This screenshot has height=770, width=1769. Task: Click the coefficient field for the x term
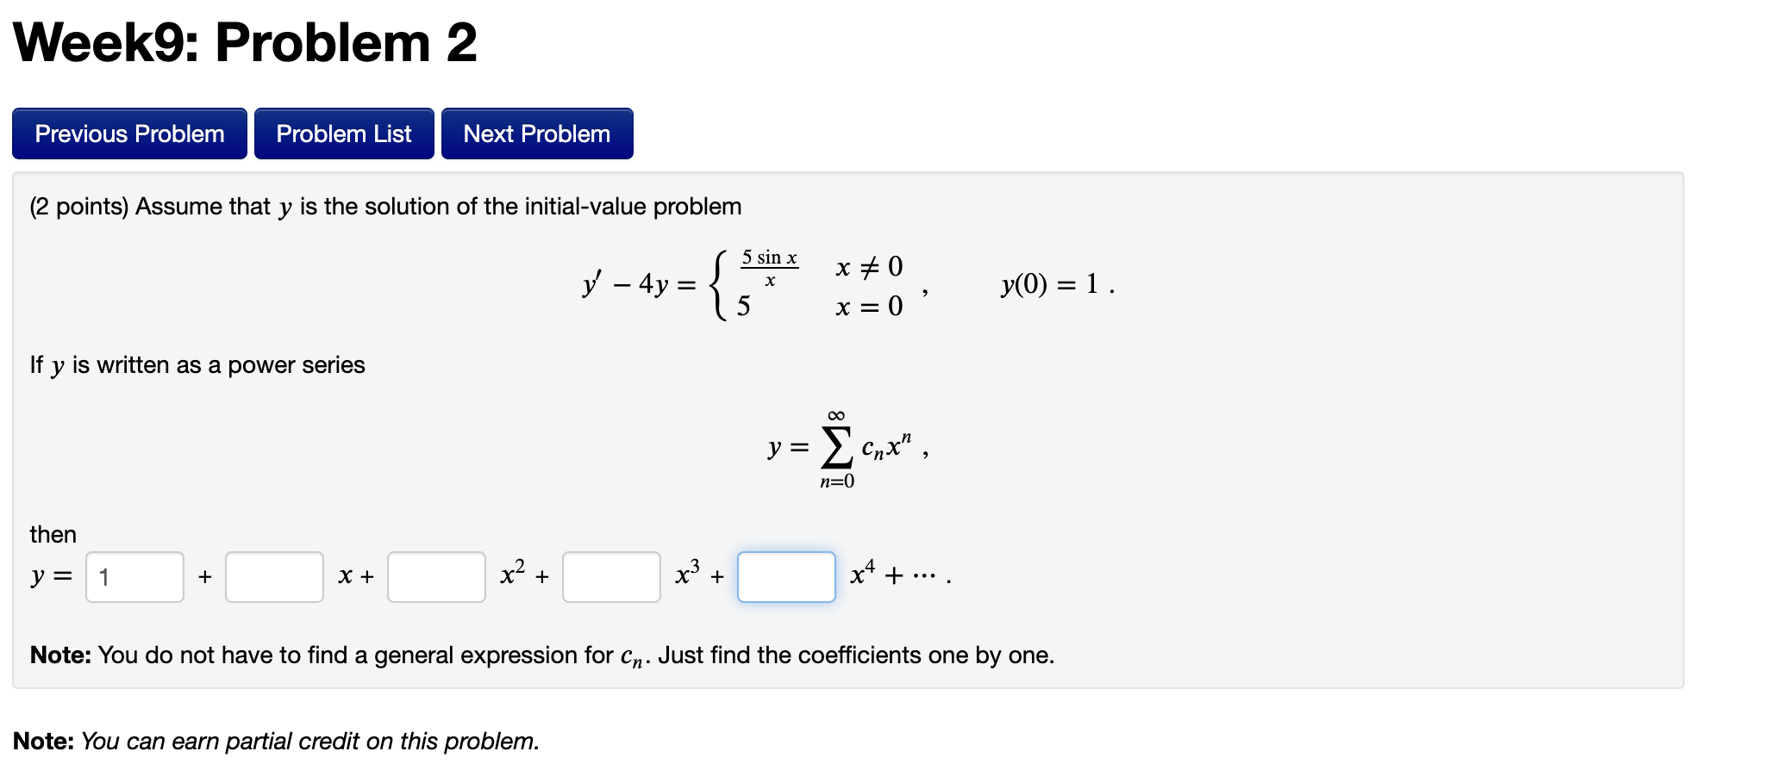pyautogui.click(x=273, y=576)
